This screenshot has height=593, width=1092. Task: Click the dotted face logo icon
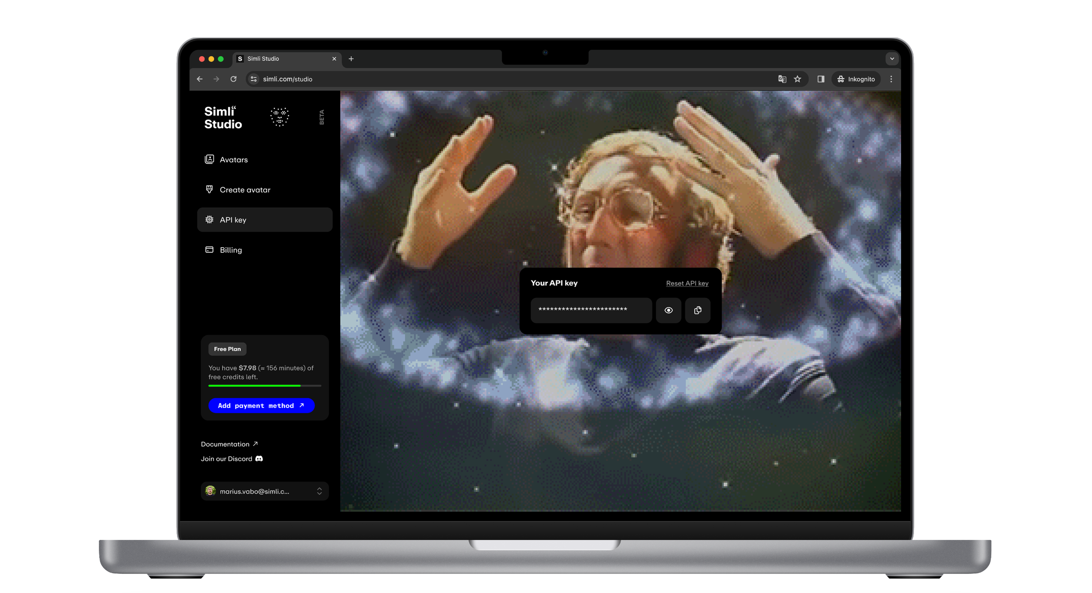pos(280,117)
